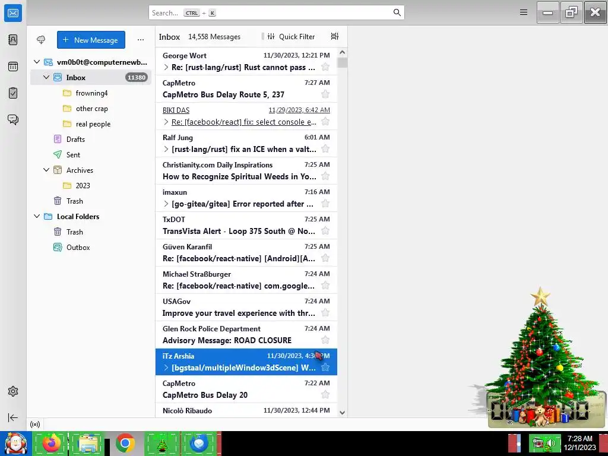Click message list scroll up arrow
The image size is (608, 456).
coord(342,52)
